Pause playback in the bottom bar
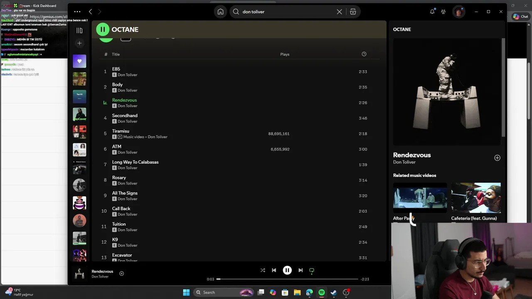This screenshot has width=532, height=299. pyautogui.click(x=287, y=270)
